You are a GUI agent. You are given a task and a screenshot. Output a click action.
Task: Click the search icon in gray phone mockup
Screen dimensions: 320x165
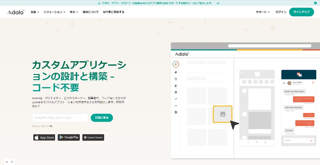pos(248,142)
